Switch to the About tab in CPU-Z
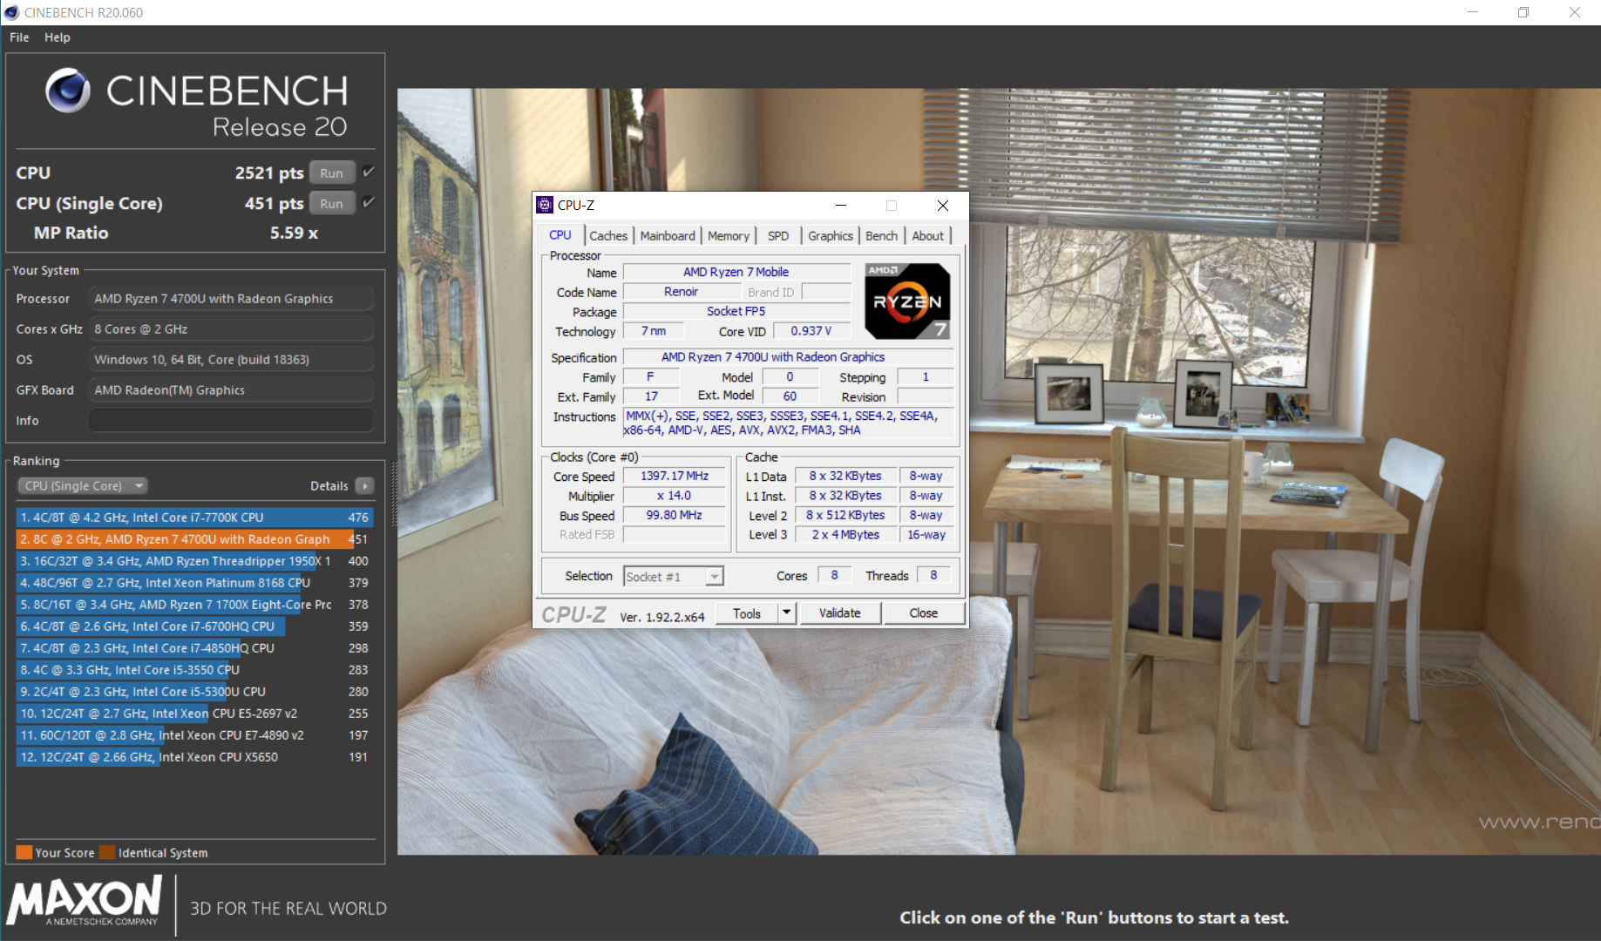1601x941 pixels. coord(928,235)
